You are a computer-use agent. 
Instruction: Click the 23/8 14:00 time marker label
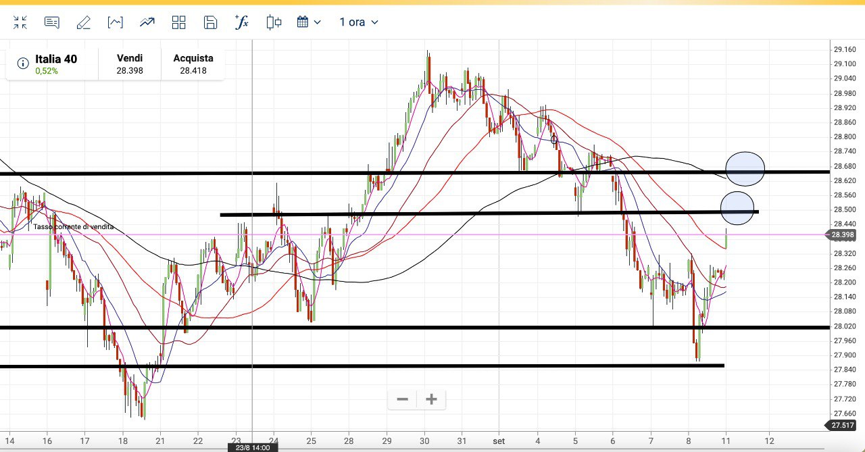click(x=252, y=447)
